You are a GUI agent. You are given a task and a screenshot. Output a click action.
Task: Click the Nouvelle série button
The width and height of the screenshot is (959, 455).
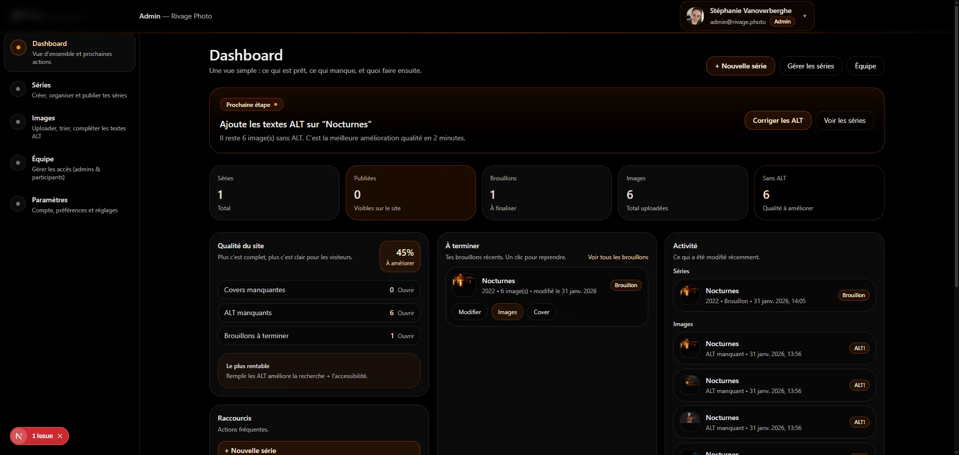click(740, 65)
